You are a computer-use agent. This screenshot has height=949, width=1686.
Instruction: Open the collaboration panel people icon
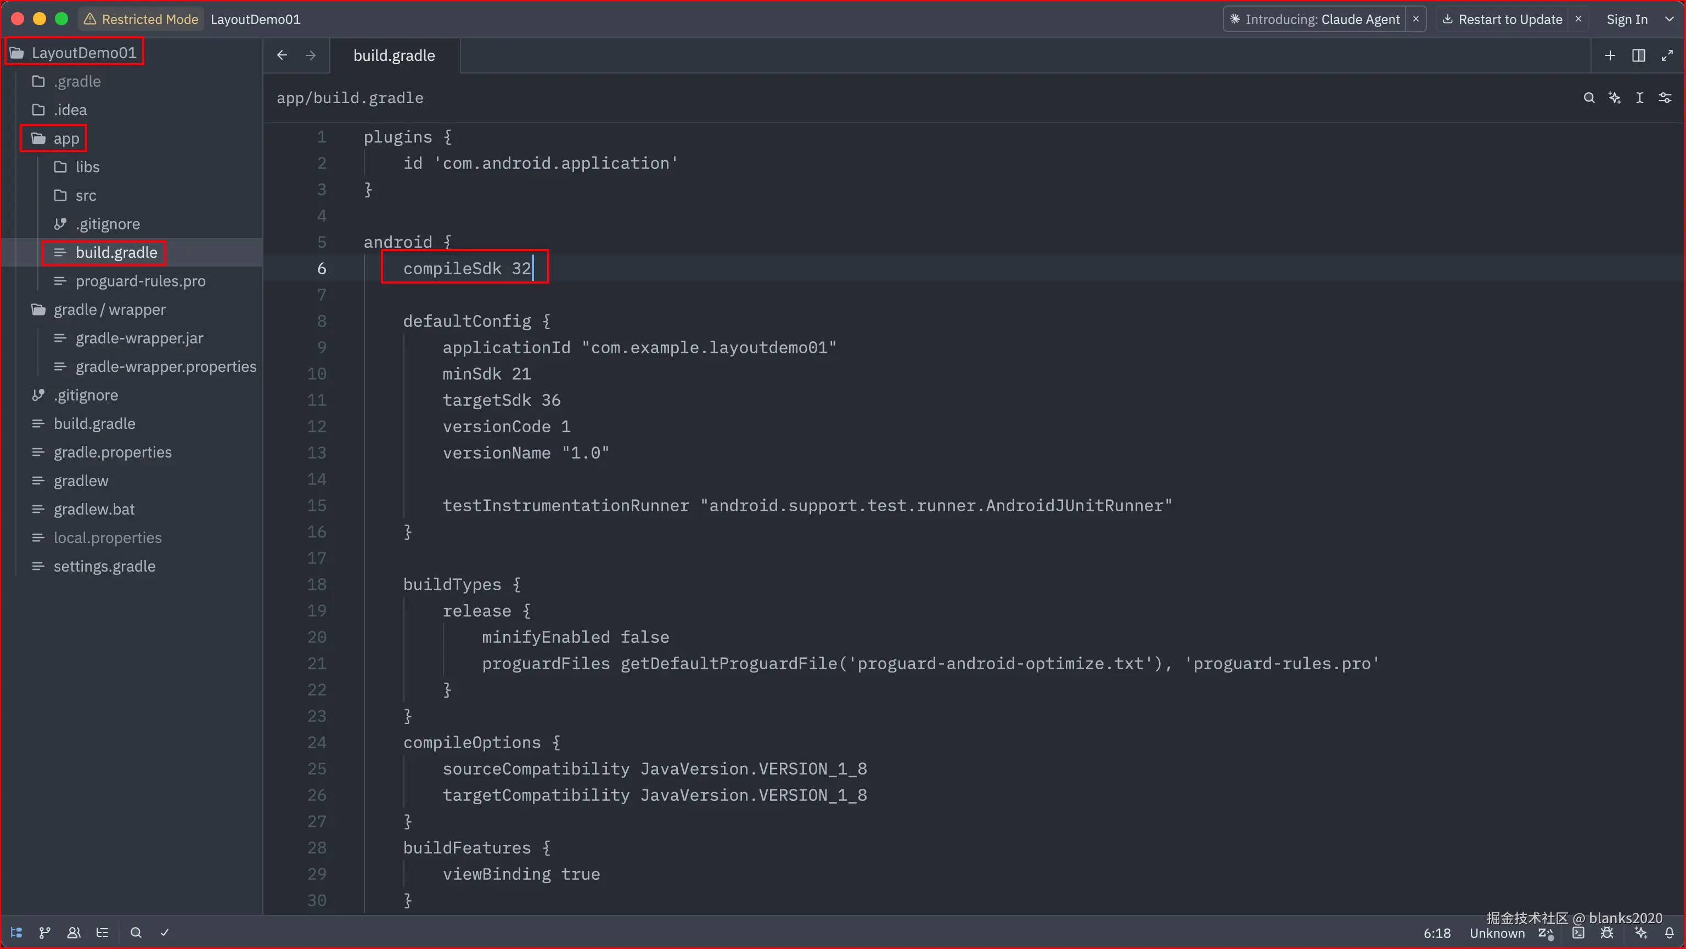74,933
